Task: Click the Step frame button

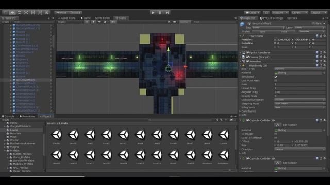Action: [167, 13]
